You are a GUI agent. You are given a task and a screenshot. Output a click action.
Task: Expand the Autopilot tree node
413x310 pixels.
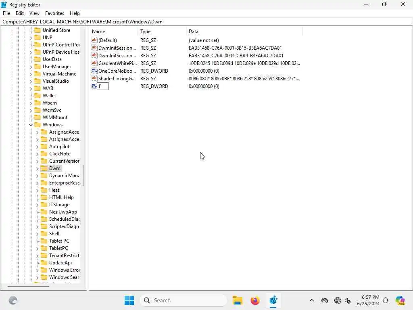click(x=37, y=147)
